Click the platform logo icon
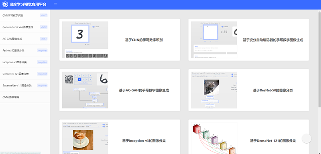This screenshot has height=154, width=321. click(x=5, y=4)
